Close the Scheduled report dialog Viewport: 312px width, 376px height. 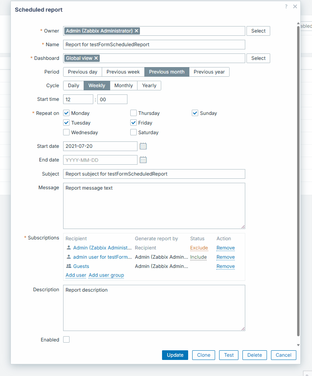click(x=295, y=6)
